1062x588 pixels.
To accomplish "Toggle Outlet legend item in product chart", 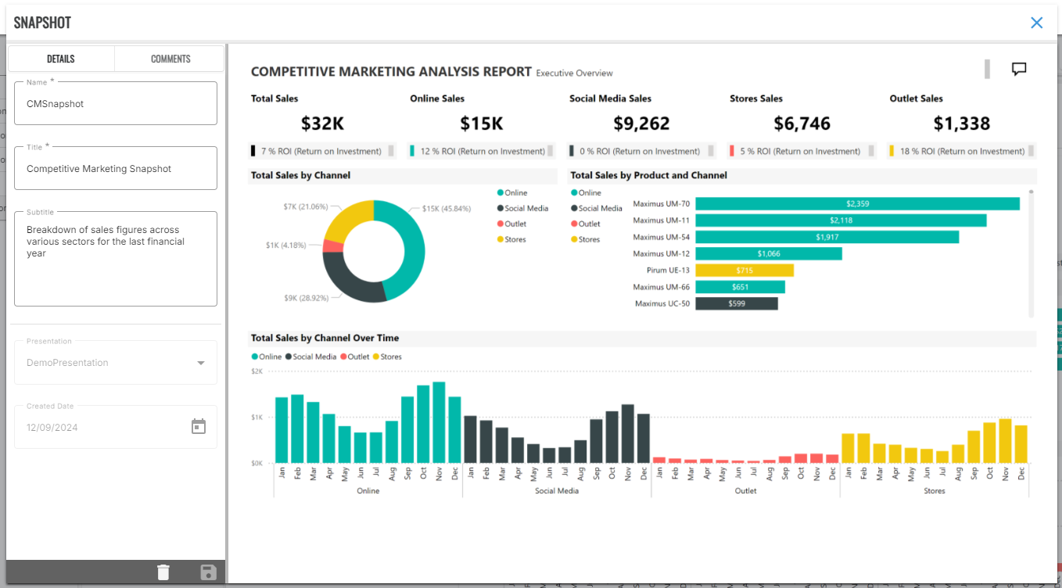I will (587, 224).
